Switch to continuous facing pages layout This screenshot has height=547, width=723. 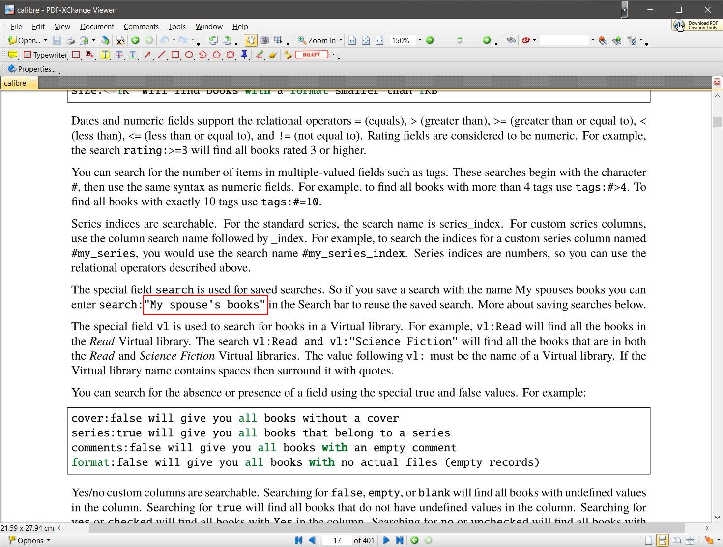(x=690, y=540)
